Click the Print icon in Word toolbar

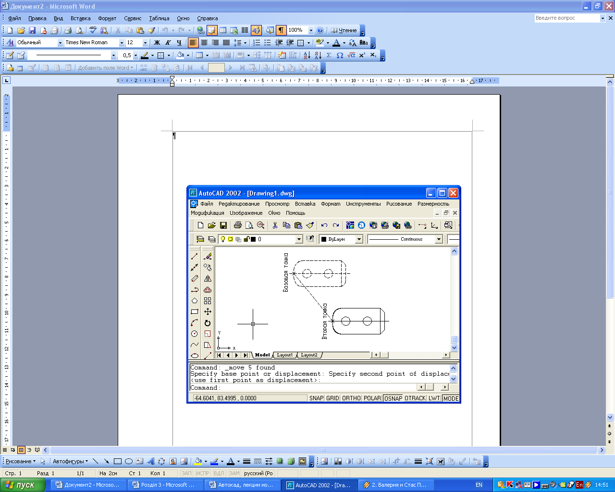(68, 30)
